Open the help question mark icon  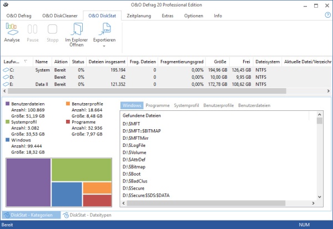click(327, 15)
